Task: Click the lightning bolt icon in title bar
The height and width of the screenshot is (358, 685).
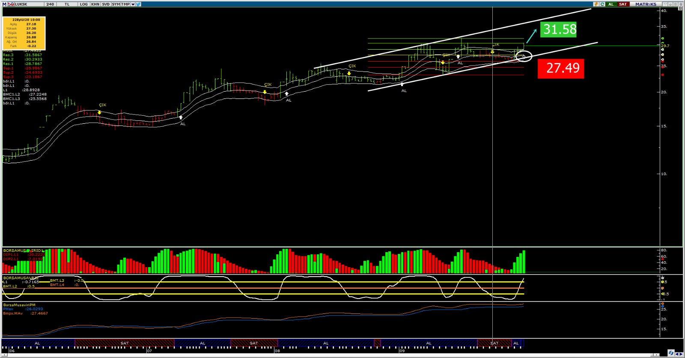Action: 596,4
